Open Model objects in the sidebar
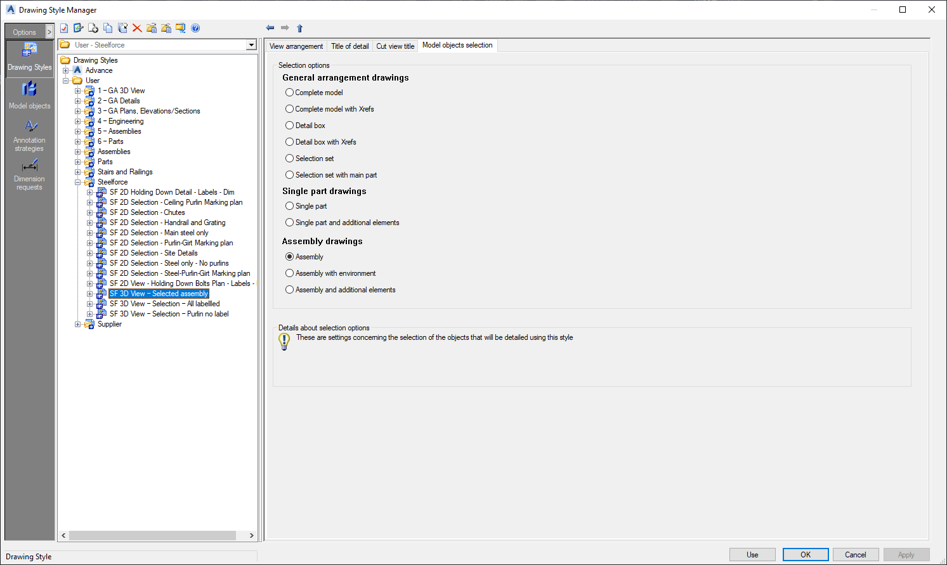 [30, 96]
